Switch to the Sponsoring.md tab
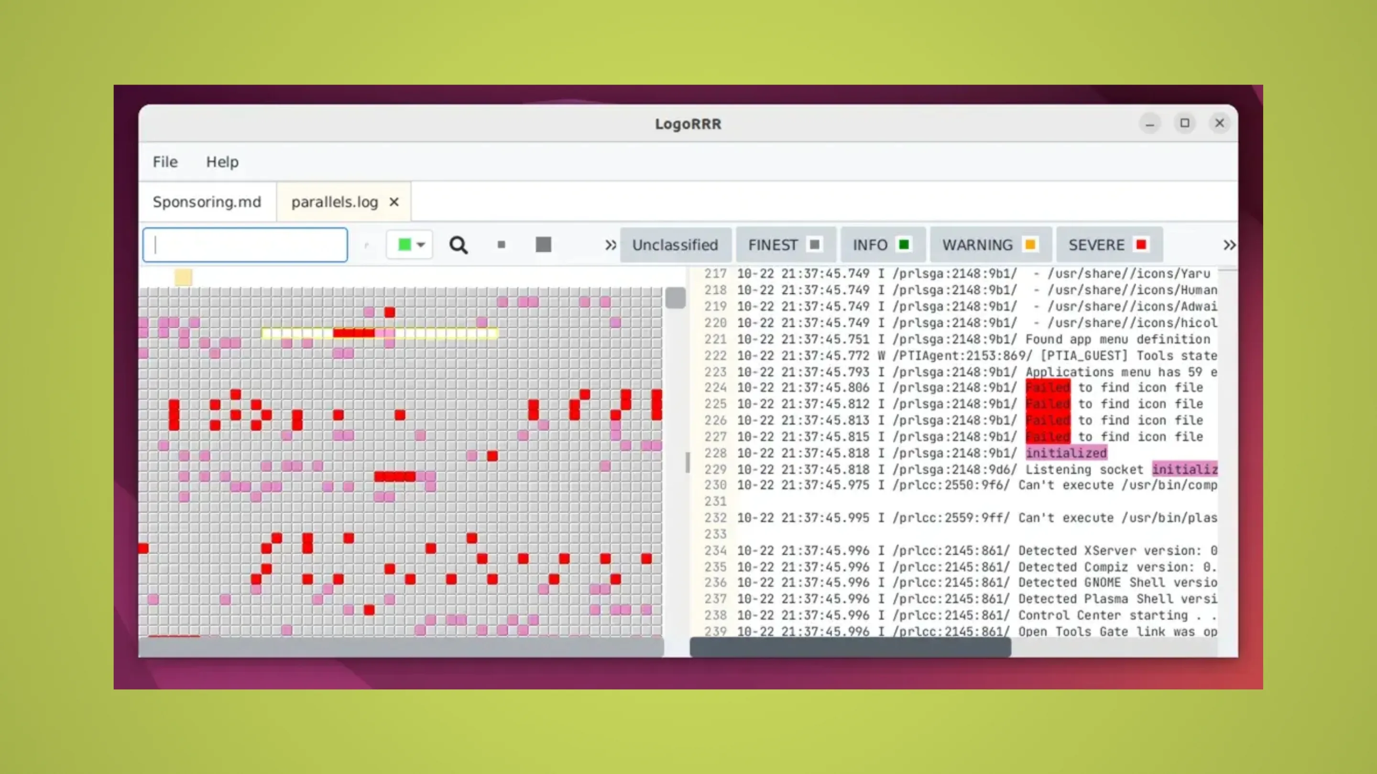This screenshot has height=774, width=1377. (207, 202)
